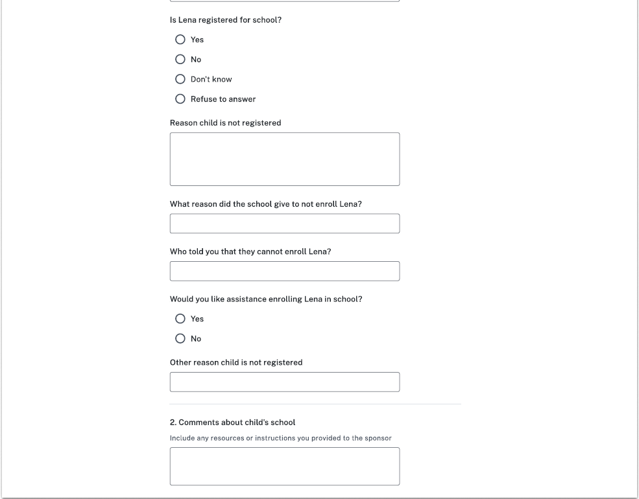This screenshot has height=499, width=639.
Task: Select No for Lena registered for school
Action: click(180, 60)
